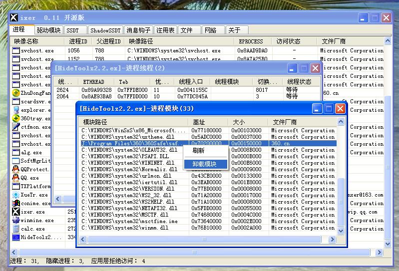
Task: Sort by 进程ID column header
Action: coord(78,41)
